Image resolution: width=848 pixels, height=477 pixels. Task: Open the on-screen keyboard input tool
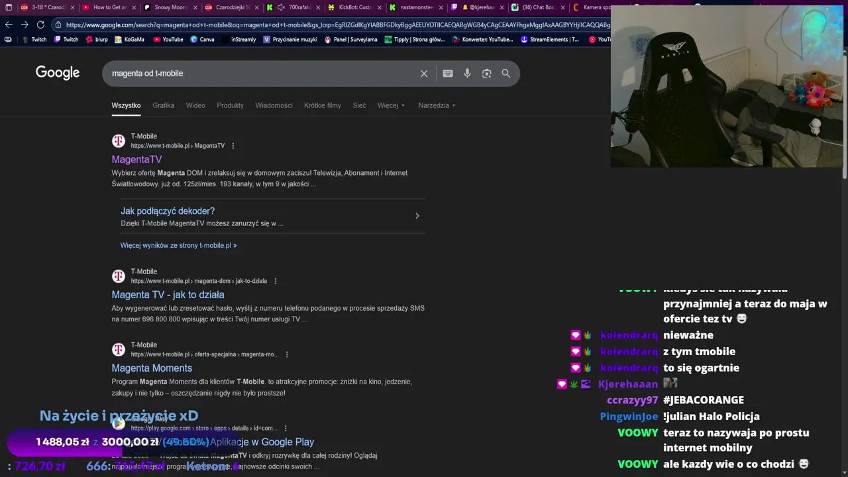click(x=448, y=74)
